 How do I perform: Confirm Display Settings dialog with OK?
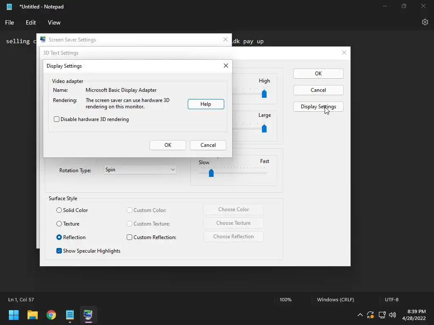(x=168, y=145)
